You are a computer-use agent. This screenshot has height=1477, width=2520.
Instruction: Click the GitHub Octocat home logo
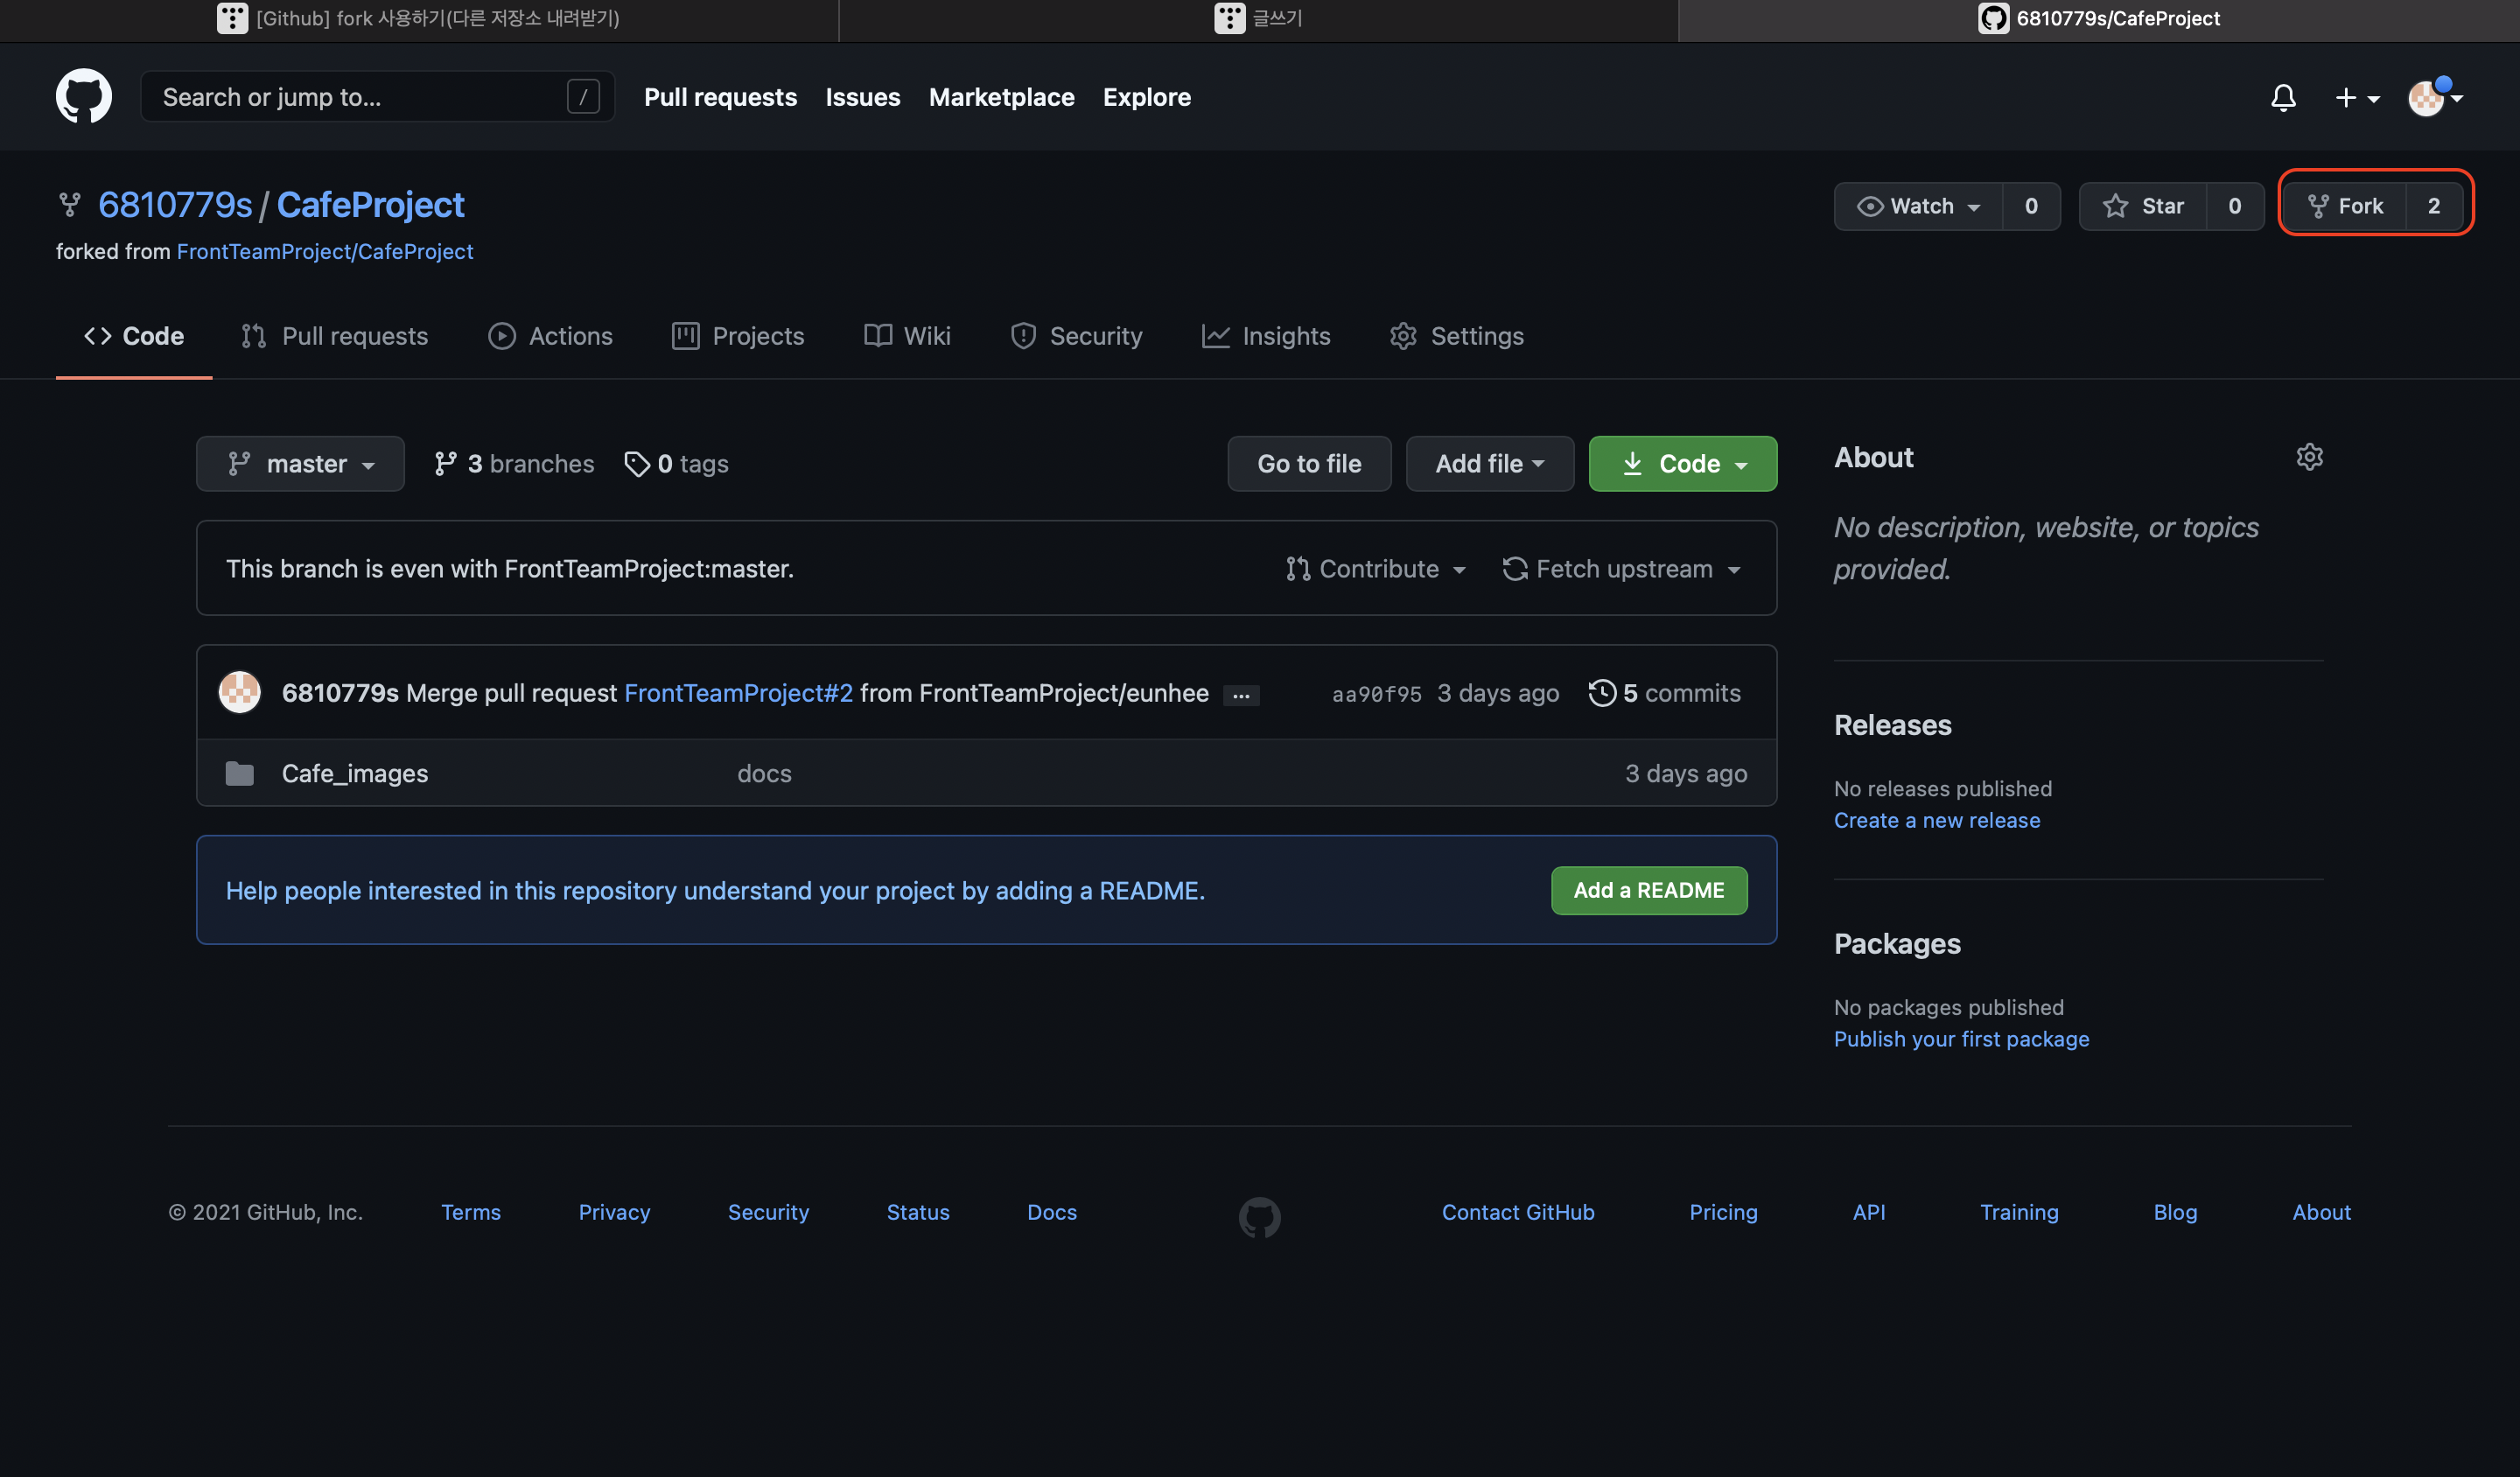click(x=83, y=96)
